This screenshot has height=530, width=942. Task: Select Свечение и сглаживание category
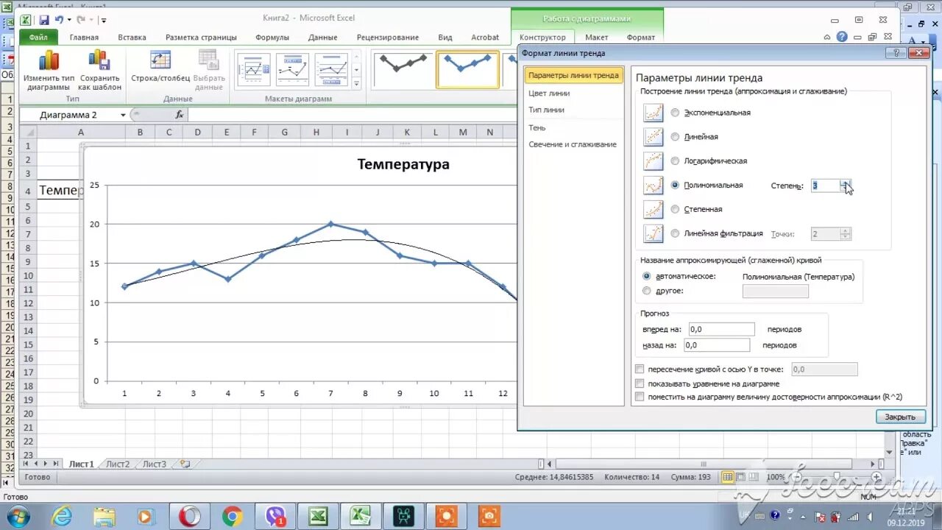tap(573, 144)
